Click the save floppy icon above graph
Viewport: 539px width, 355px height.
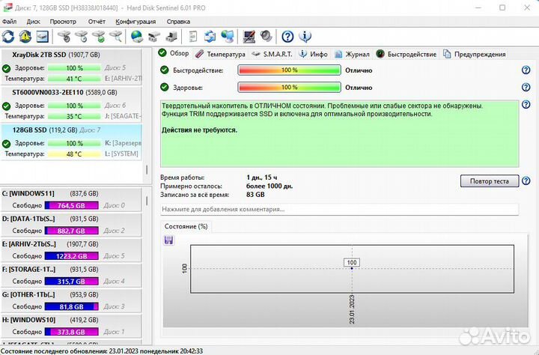(168, 240)
